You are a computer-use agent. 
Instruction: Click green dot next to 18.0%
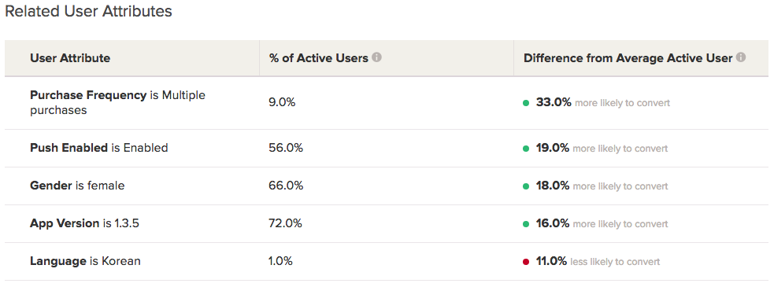526,186
